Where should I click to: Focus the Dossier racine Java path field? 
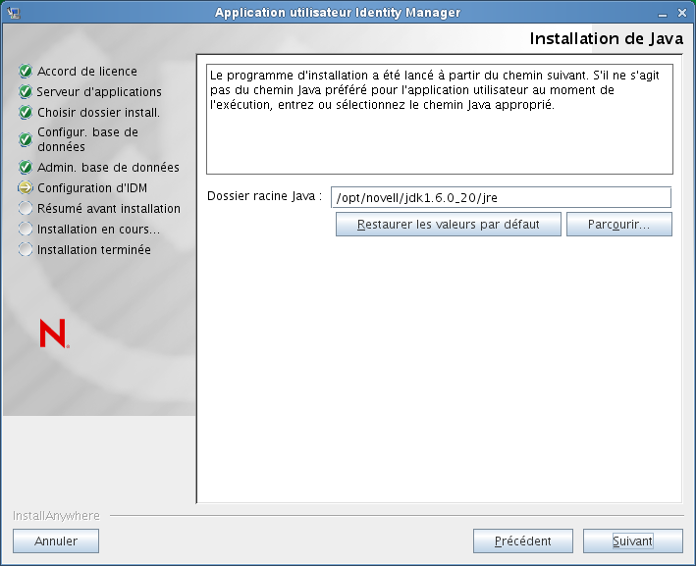click(x=501, y=197)
